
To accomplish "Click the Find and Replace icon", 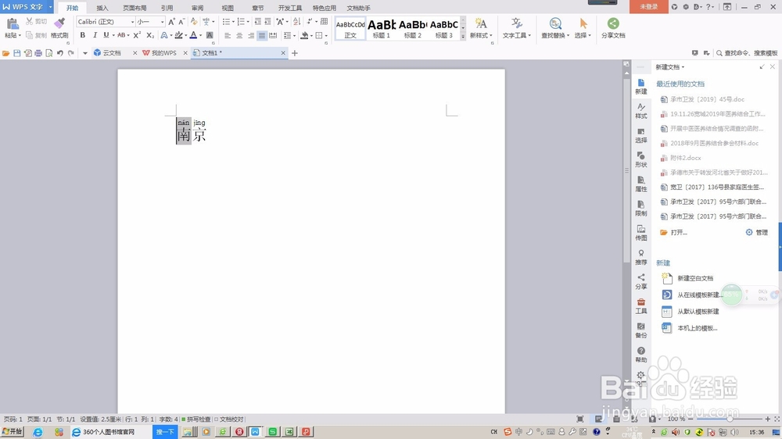I will click(555, 23).
